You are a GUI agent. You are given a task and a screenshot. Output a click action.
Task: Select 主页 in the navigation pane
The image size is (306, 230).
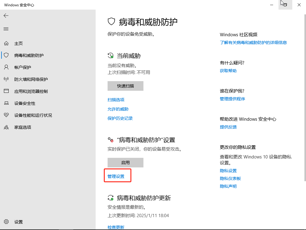[x=18, y=43]
